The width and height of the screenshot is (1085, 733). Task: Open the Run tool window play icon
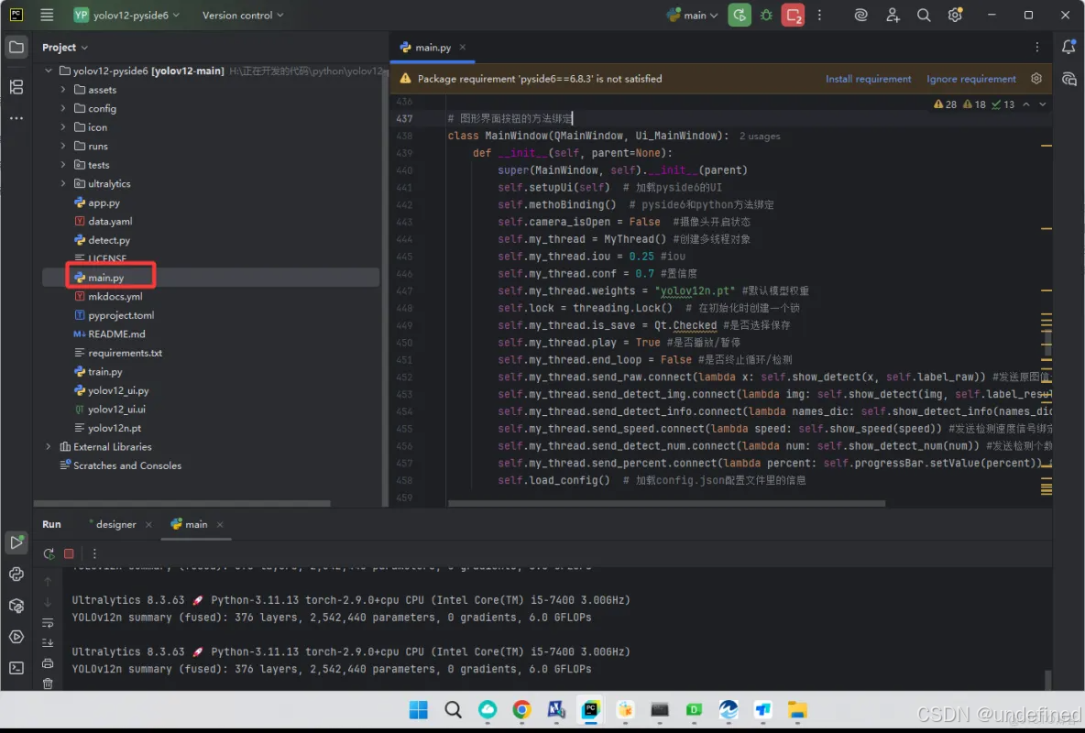point(16,542)
